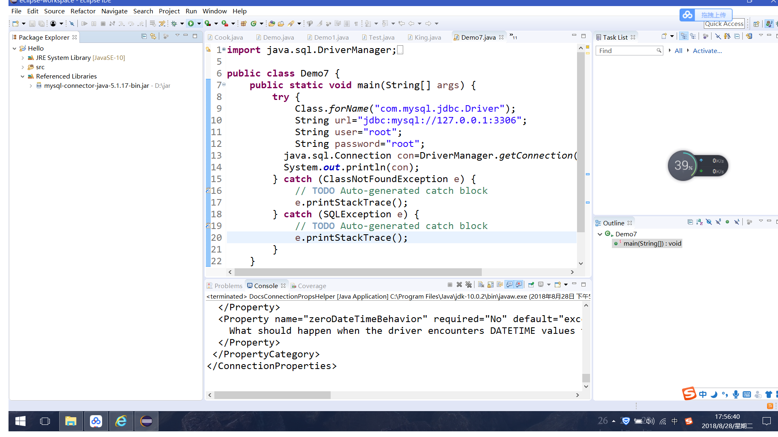Click the All link in Task List
Screen dimensions: 778x437
(x=678, y=51)
